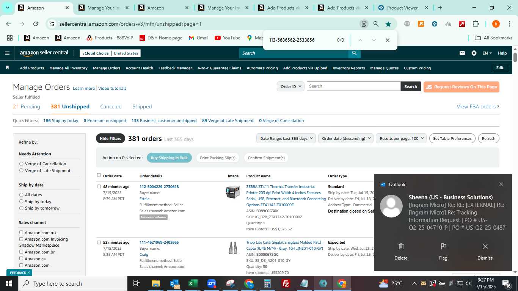This screenshot has width=518, height=291.
Task: Open Zoom from the taskbar
Action: coord(212,283)
